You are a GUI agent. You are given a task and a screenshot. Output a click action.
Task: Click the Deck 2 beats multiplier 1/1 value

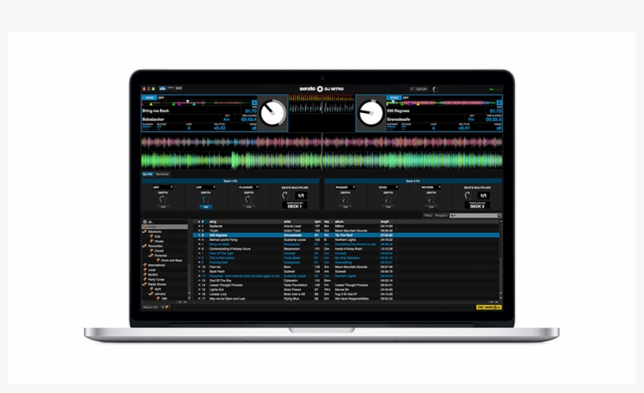click(484, 195)
